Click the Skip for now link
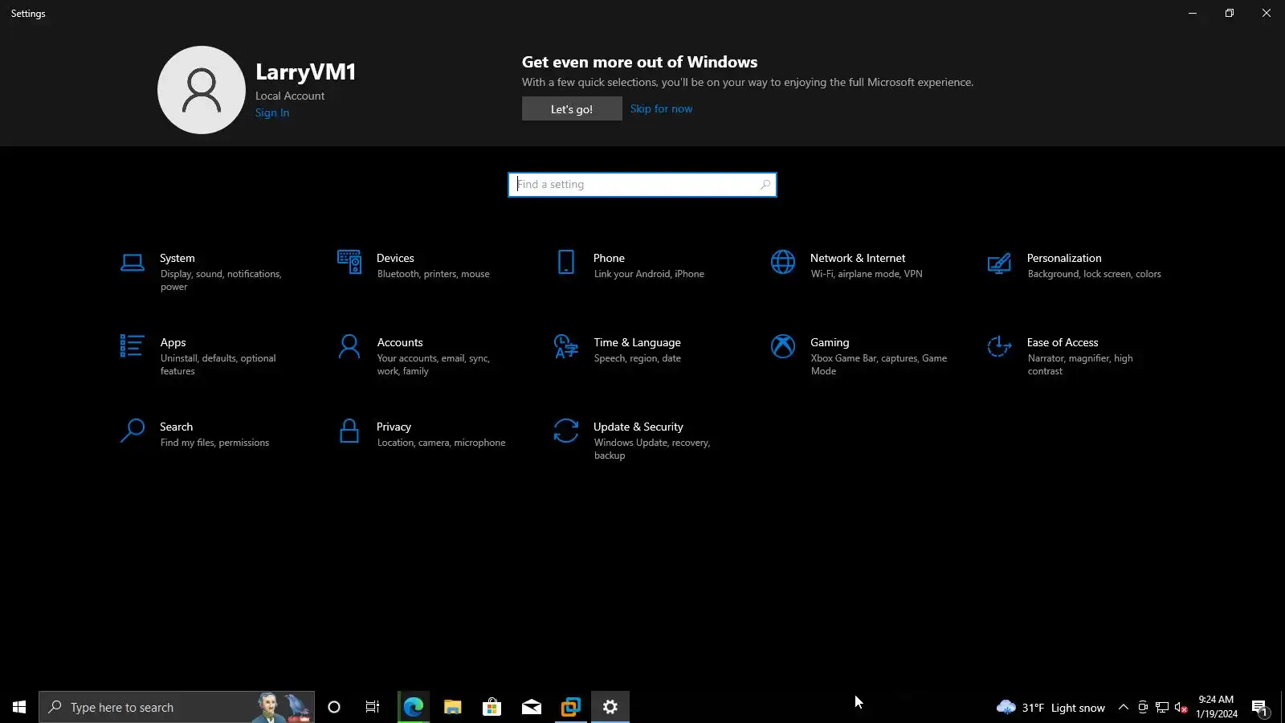This screenshot has height=723, width=1285. pyautogui.click(x=661, y=109)
